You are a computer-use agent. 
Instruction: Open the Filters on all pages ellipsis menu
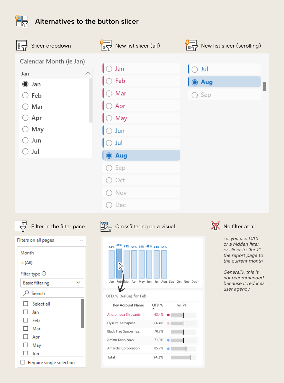pyautogui.click(x=81, y=240)
